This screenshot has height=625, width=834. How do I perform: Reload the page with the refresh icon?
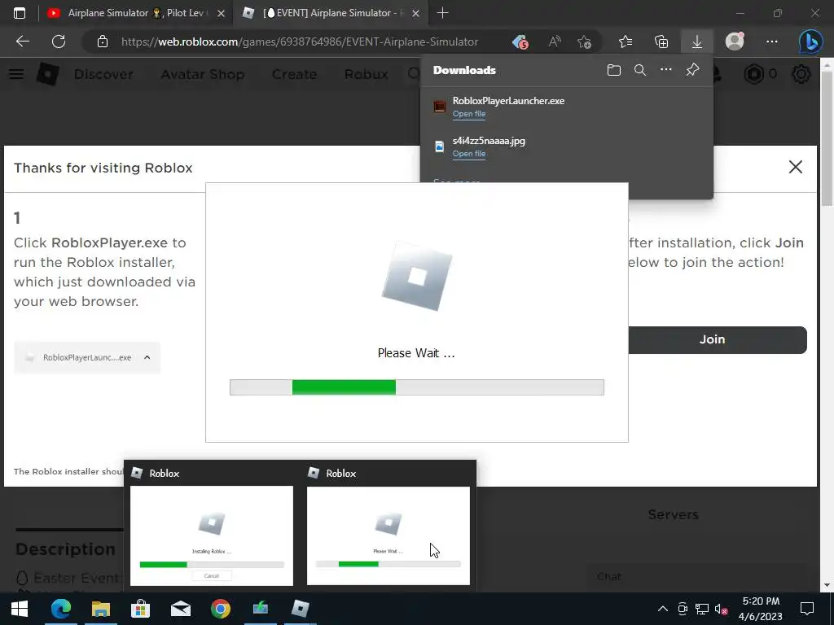click(59, 42)
